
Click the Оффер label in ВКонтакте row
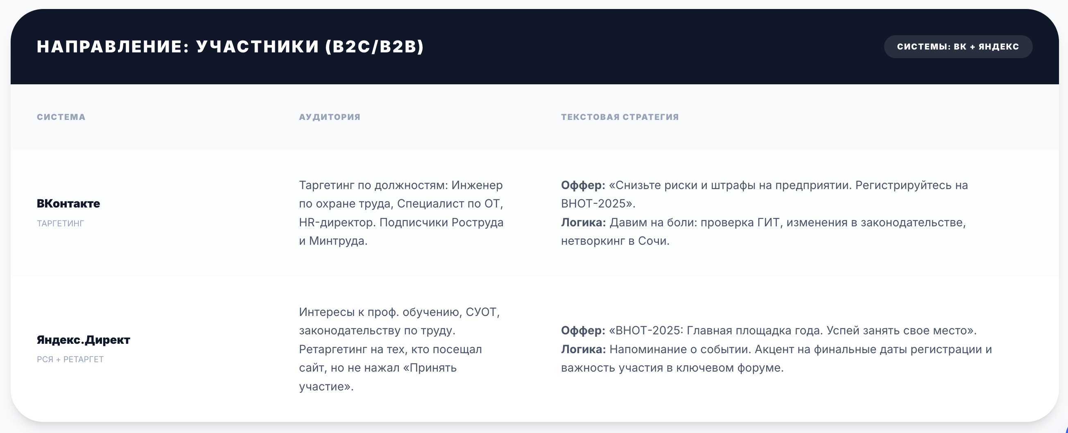(x=583, y=185)
